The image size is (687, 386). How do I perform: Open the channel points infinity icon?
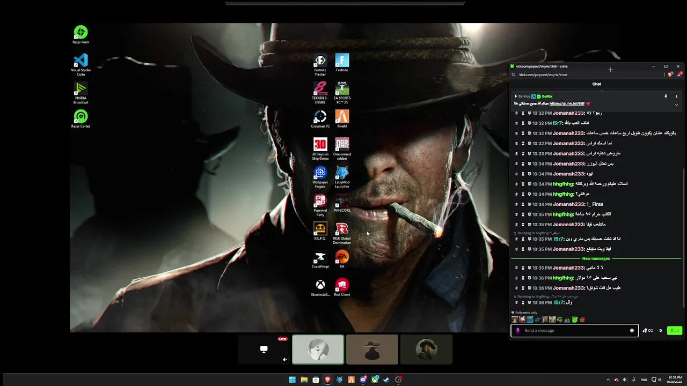click(648, 330)
